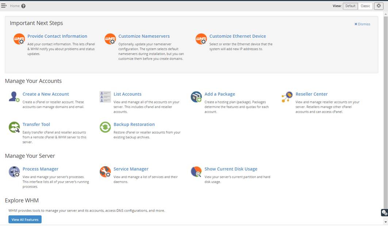Select the List Accounts icon
This screenshot has height=226, width=388.
105,96
